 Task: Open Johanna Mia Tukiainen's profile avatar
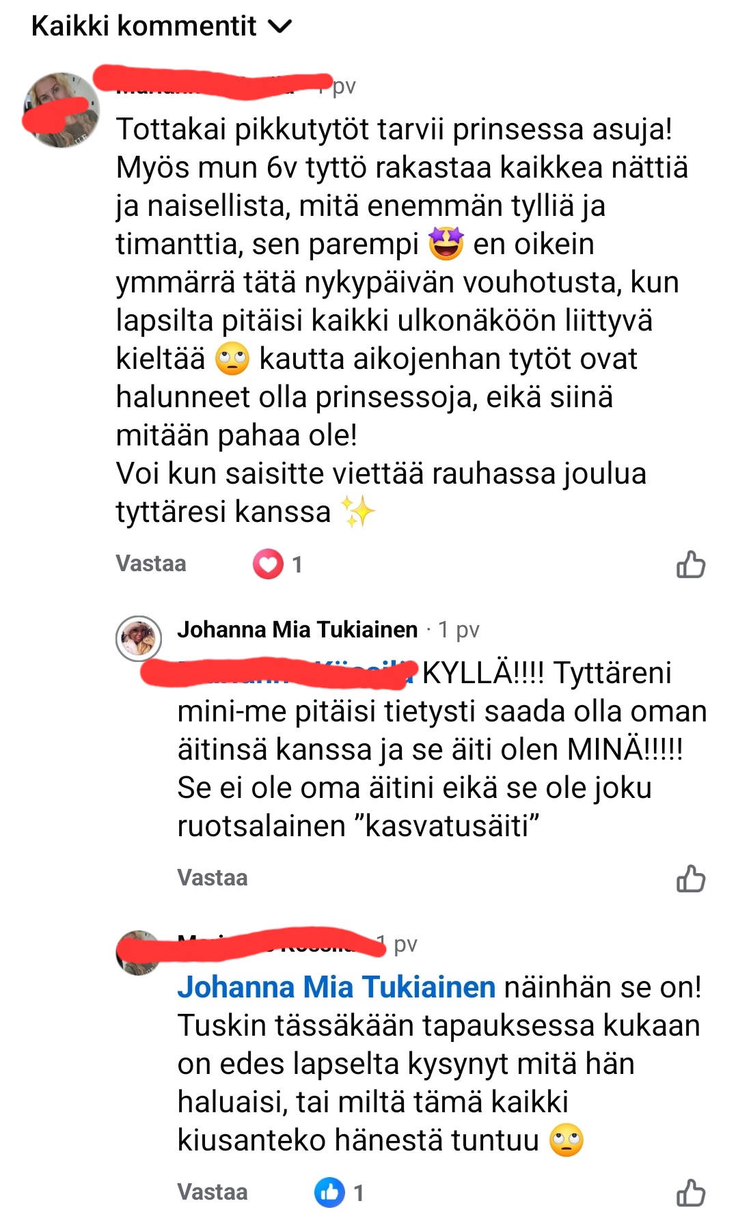[139, 638]
